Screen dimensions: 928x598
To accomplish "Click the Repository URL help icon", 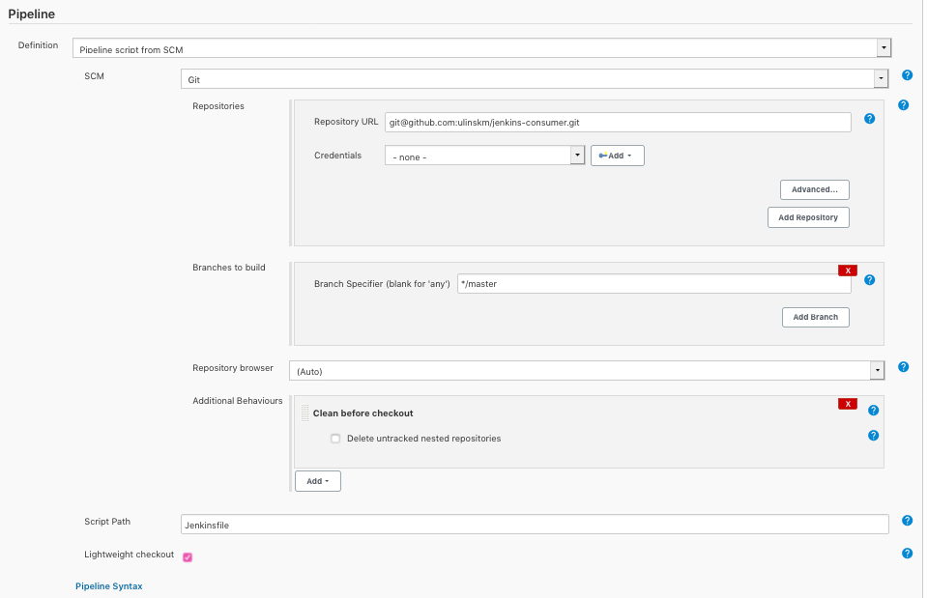I will 869,118.
